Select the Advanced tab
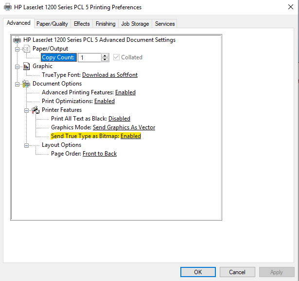The image size is (299, 281). (18, 23)
